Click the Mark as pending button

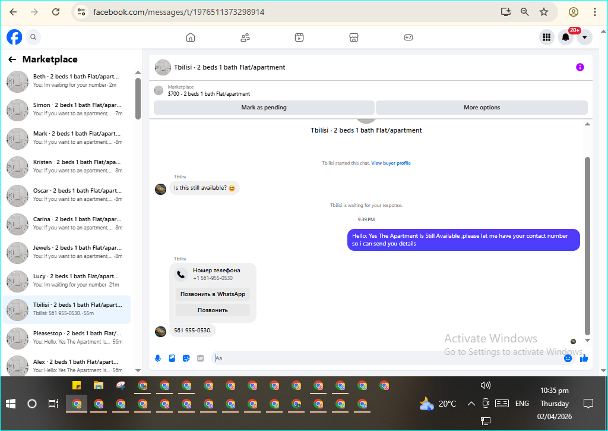(x=264, y=108)
